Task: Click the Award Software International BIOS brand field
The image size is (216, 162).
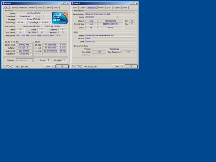Action: tap(110, 36)
